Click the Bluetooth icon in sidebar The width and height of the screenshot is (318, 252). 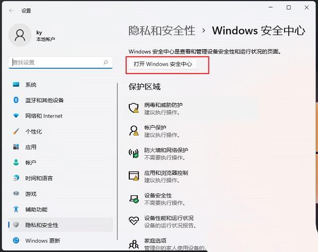coord(16,100)
